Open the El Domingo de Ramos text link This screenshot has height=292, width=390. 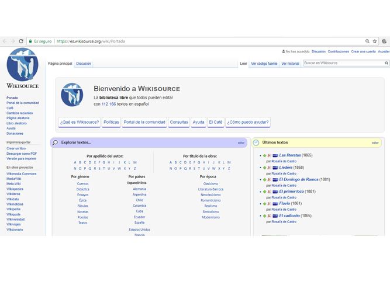click(x=298, y=179)
